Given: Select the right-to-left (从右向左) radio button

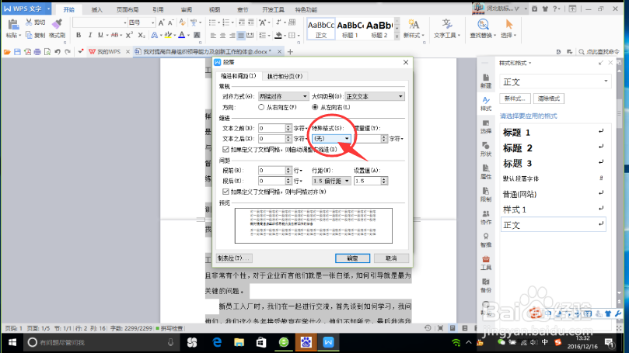Looking at the screenshot, I should coord(261,107).
